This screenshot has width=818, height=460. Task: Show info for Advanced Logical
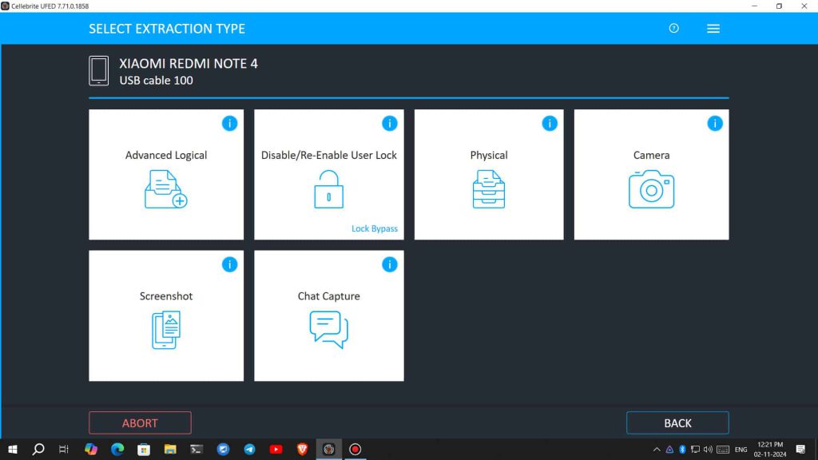pos(229,123)
